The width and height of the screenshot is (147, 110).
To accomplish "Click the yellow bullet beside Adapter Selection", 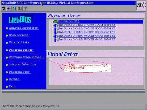I will (7, 65).
